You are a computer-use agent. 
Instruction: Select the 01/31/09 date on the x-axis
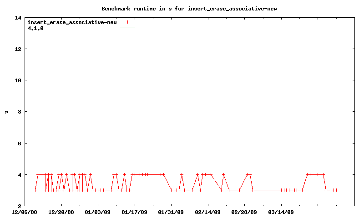point(171,212)
